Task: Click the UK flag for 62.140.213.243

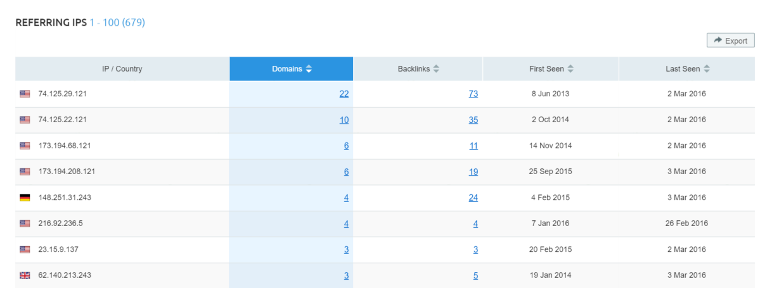Action: (25, 275)
